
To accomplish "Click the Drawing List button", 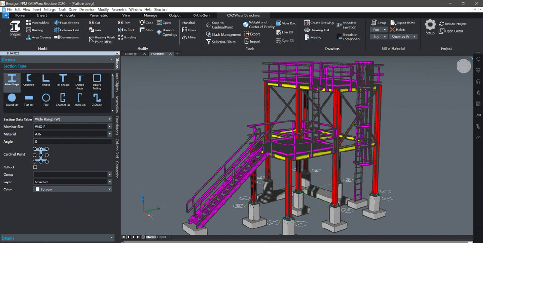I will [316, 30].
